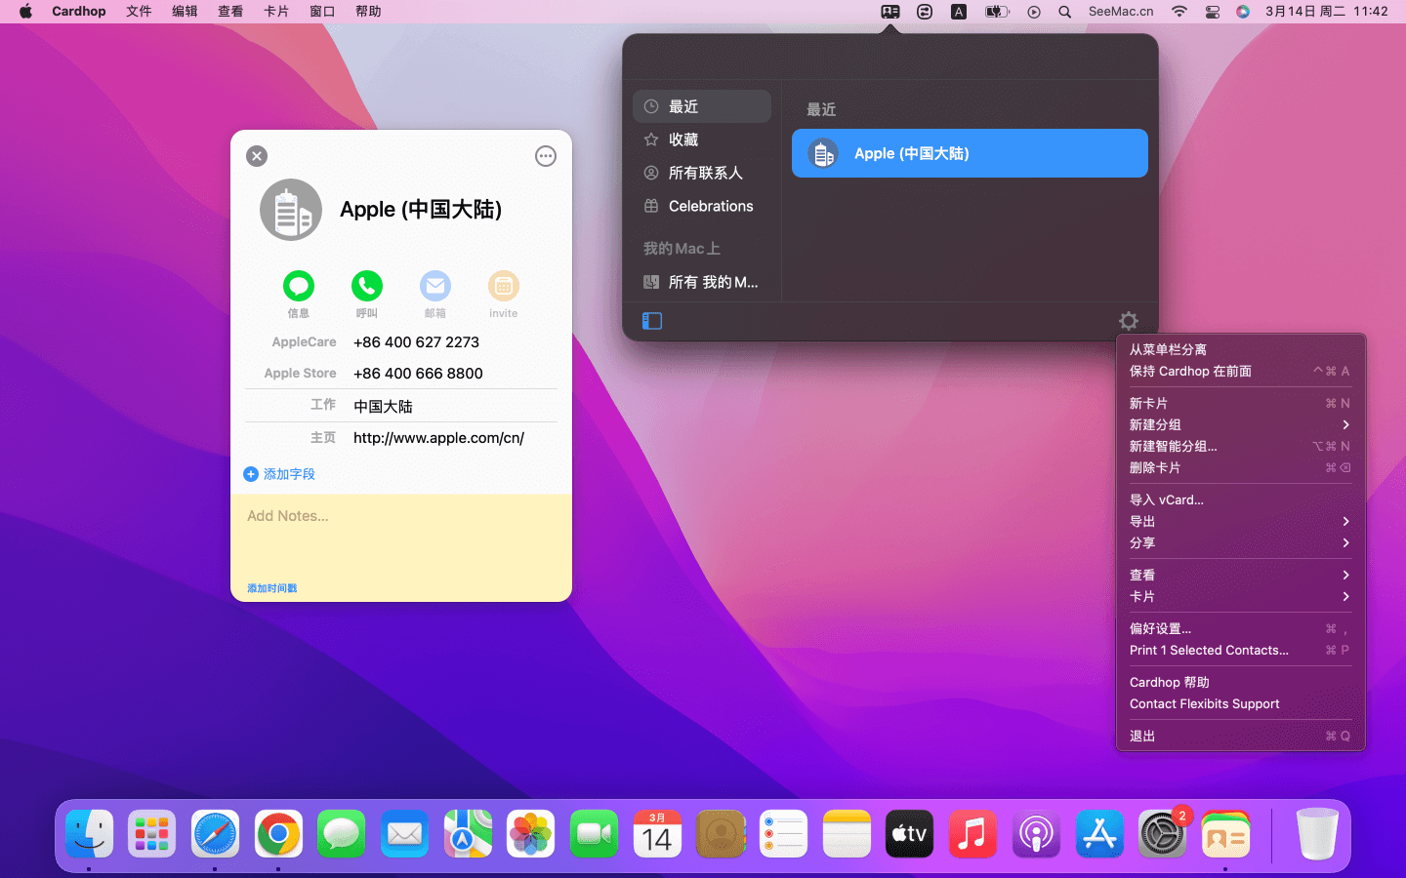The height and width of the screenshot is (878, 1406).
Task: Open the 文件 menu in menu bar
Action: (x=139, y=12)
